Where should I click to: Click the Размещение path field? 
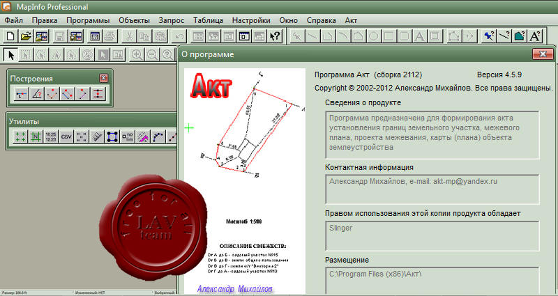point(432,281)
